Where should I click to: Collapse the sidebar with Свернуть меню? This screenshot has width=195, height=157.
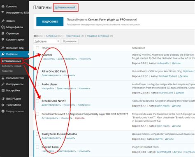[13, 111]
